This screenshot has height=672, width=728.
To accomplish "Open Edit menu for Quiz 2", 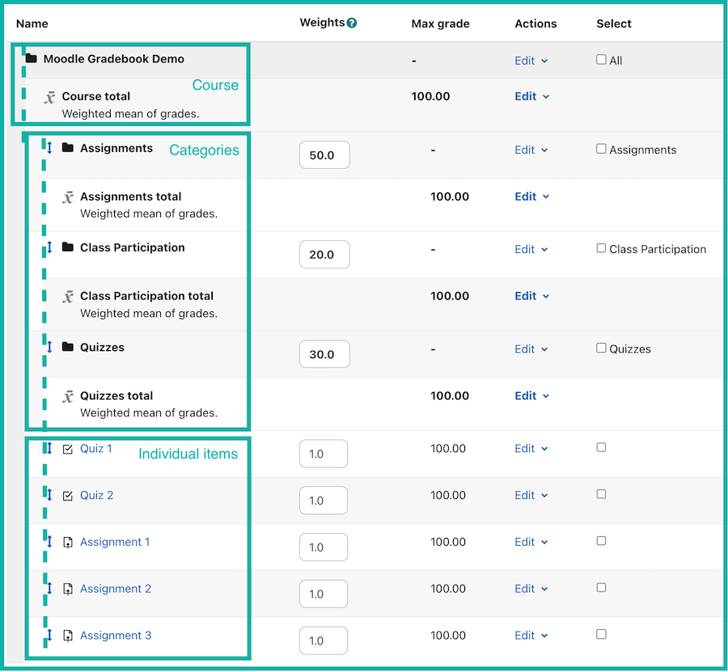I will point(531,496).
